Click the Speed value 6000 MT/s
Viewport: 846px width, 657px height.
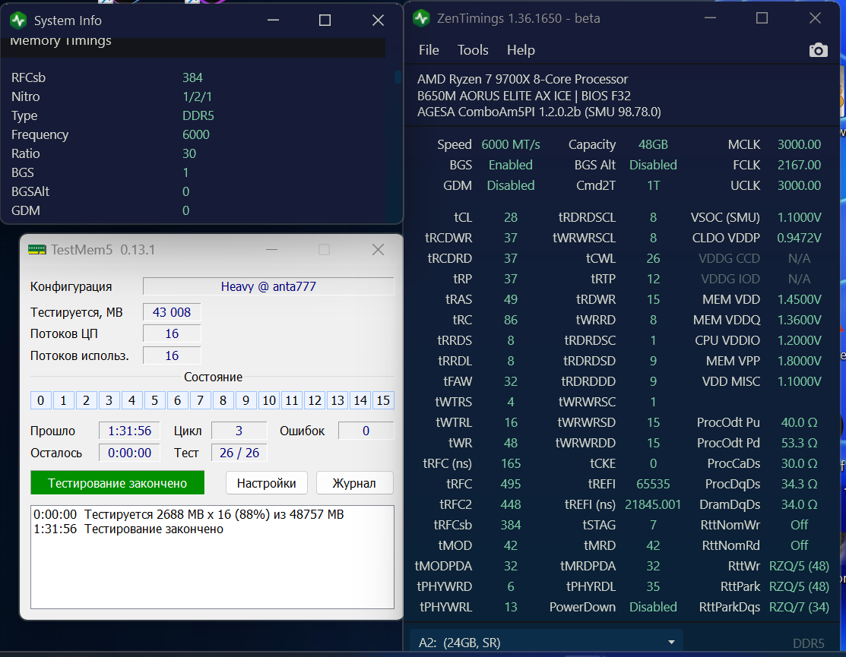click(510, 144)
